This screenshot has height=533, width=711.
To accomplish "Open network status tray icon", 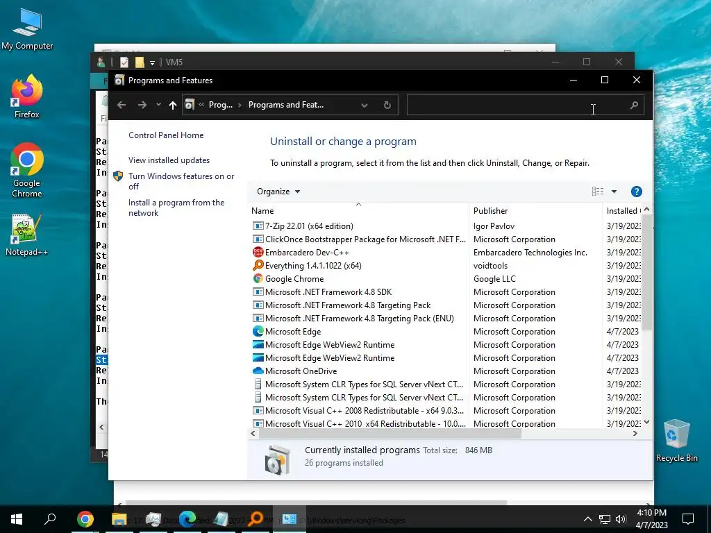I will tap(605, 519).
